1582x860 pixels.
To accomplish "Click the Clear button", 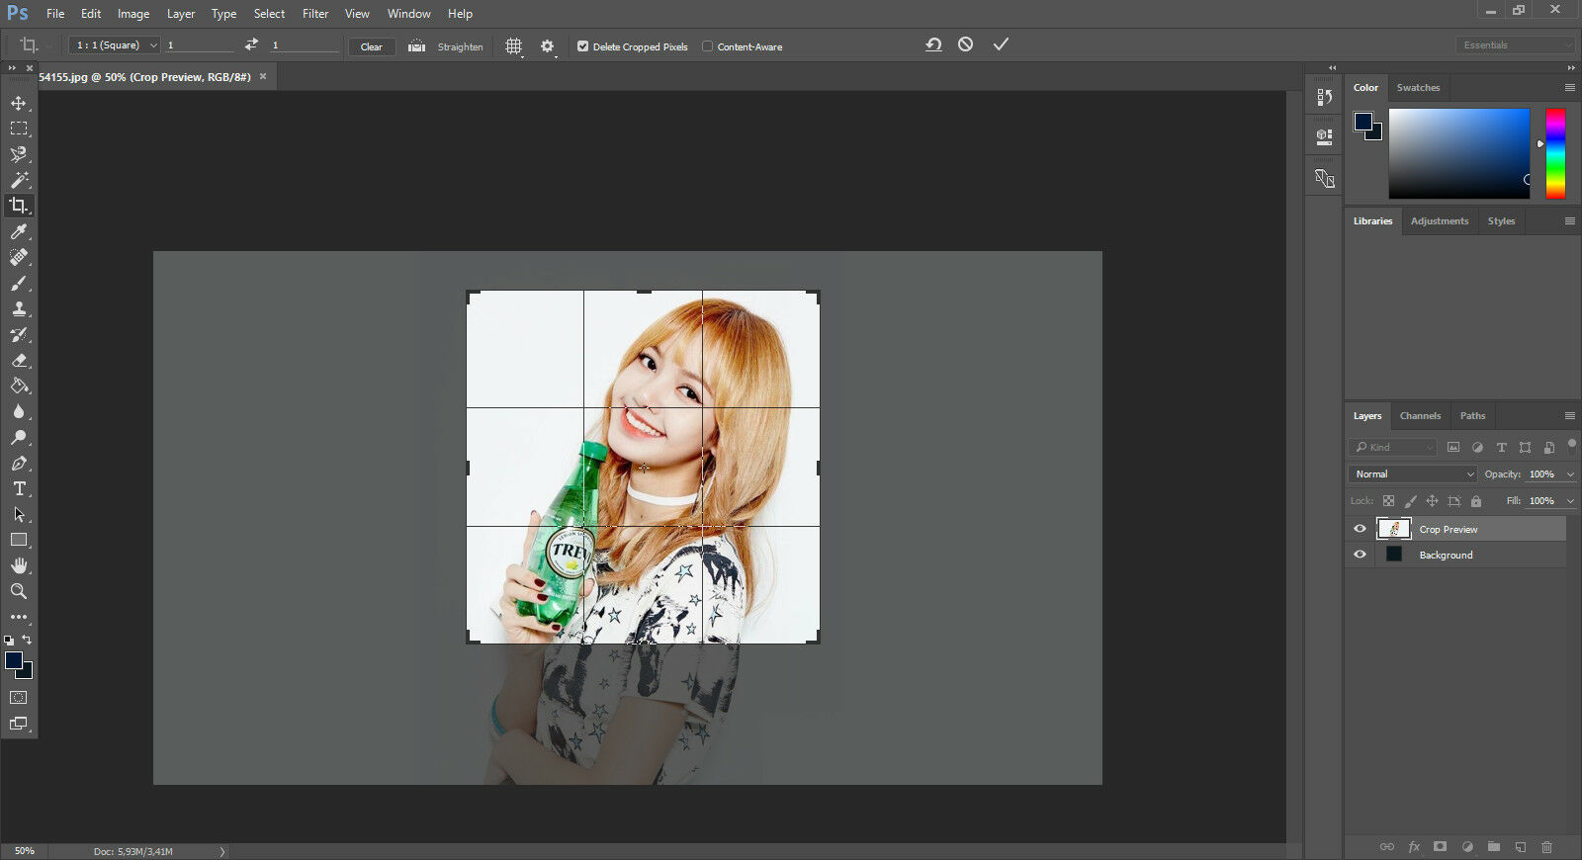I will pyautogui.click(x=372, y=46).
